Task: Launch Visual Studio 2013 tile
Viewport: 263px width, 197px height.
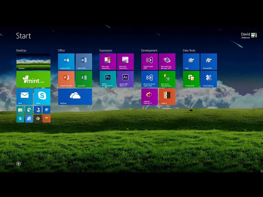Action: click(150, 62)
